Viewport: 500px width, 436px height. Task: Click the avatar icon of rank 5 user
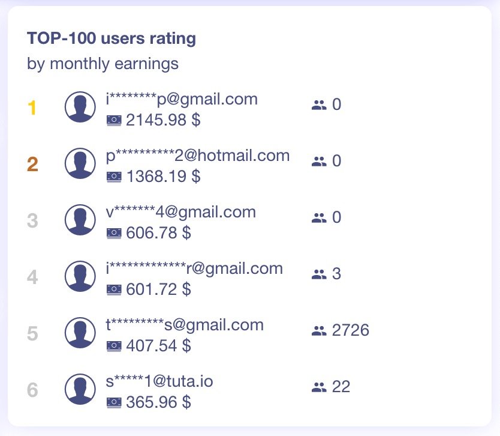tap(80, 333)
